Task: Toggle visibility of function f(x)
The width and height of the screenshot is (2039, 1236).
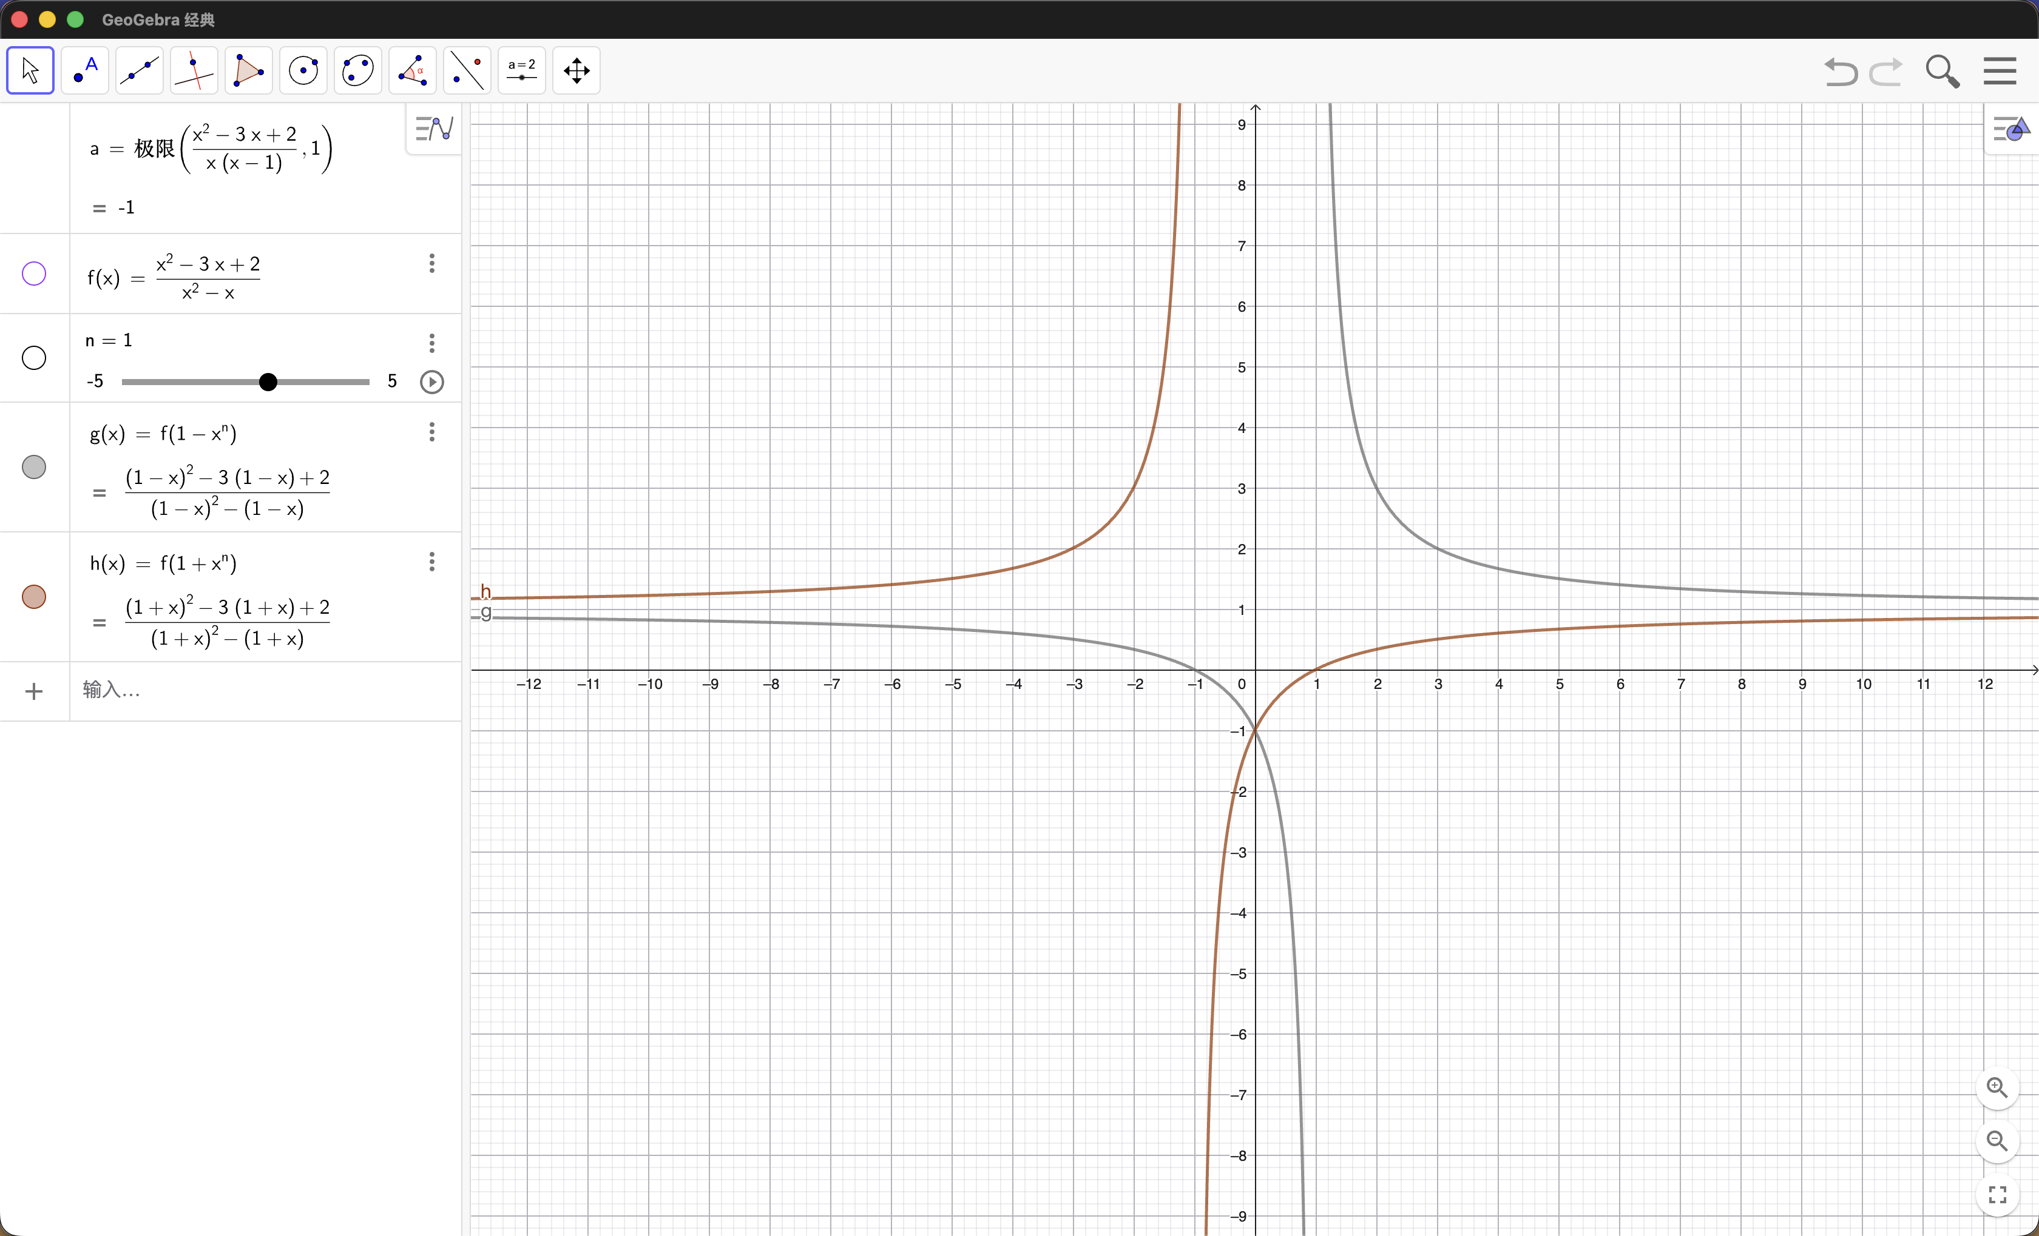Action: point(34,274)
